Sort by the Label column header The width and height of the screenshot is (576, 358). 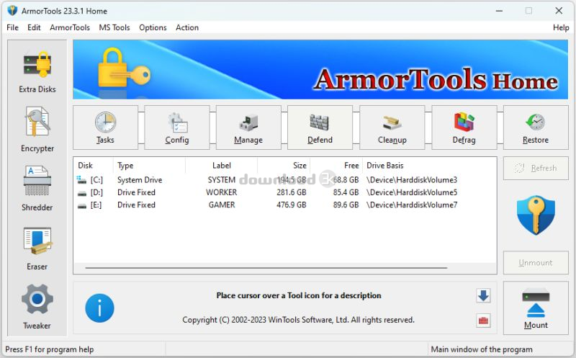[222, 166]
